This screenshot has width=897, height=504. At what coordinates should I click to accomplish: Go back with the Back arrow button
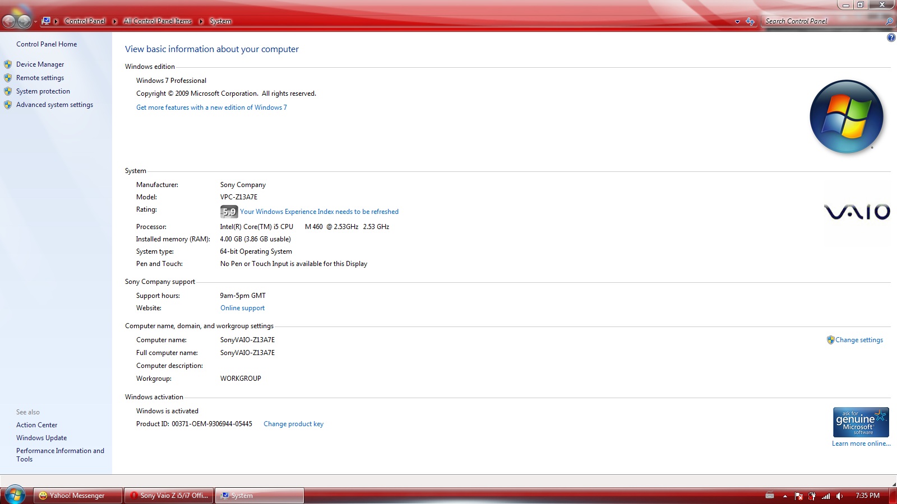point(8,21)
